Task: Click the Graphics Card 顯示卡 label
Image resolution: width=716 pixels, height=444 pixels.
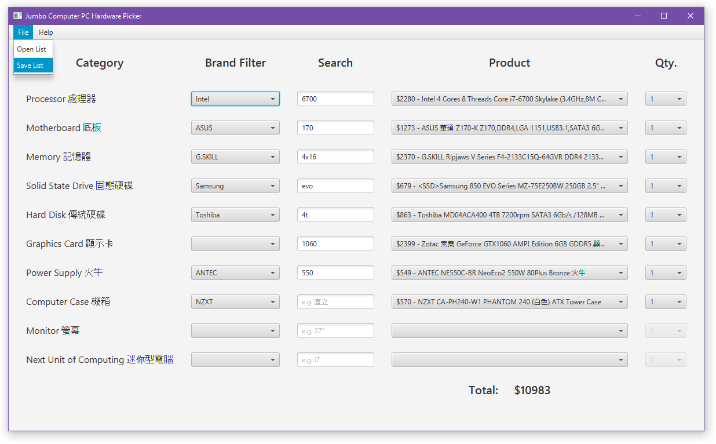Action: (70, 244)
